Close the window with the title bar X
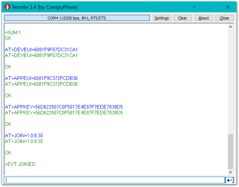The width and height of the screenshot is (239, 187). coord(228,7)
